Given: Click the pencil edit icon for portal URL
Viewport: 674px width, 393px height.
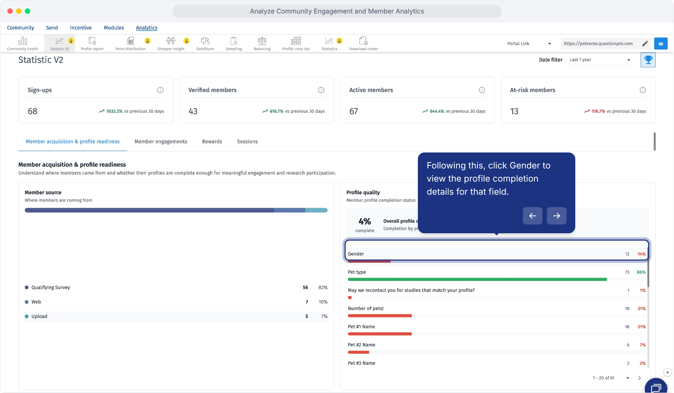Looking at the screenshot, I should (645, 44).
